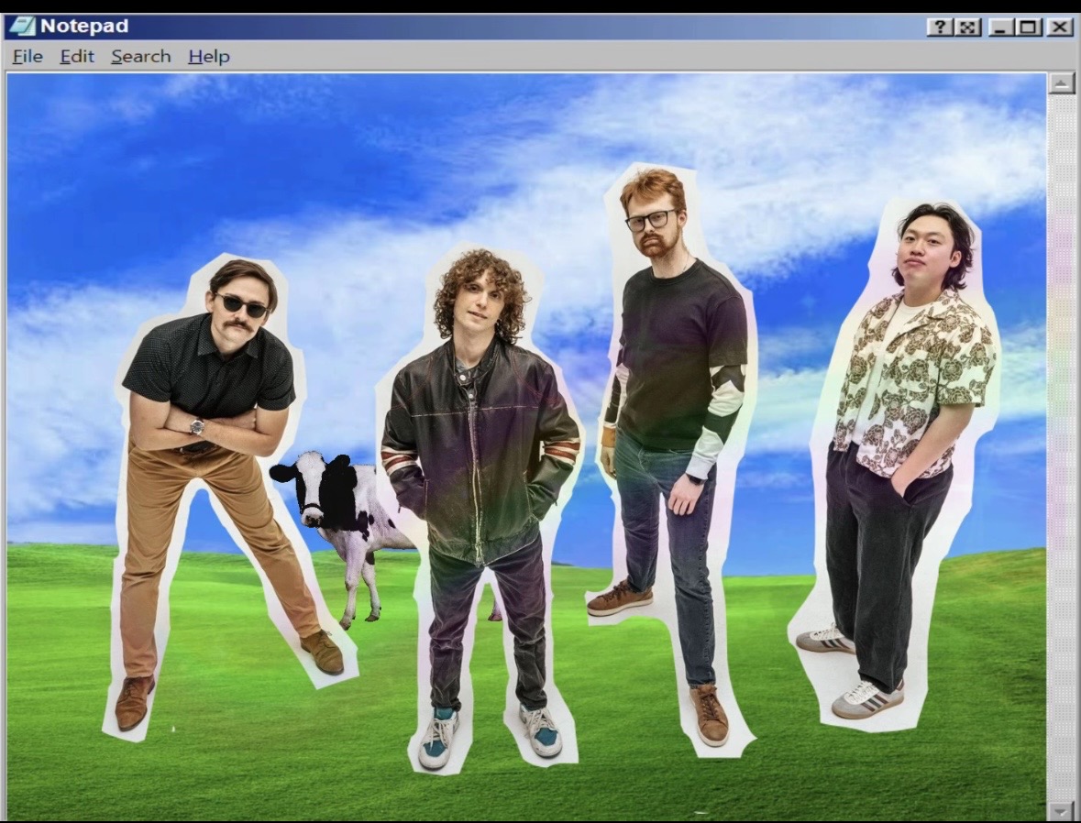Screen dimensions: 1081x823
Task: Click the scrollbar down arrow
Action: tap(1062, 810)
